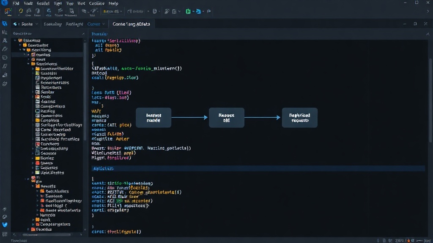
Task: Click the paperclip icon in the left activity bar
Action: [5, 84]
